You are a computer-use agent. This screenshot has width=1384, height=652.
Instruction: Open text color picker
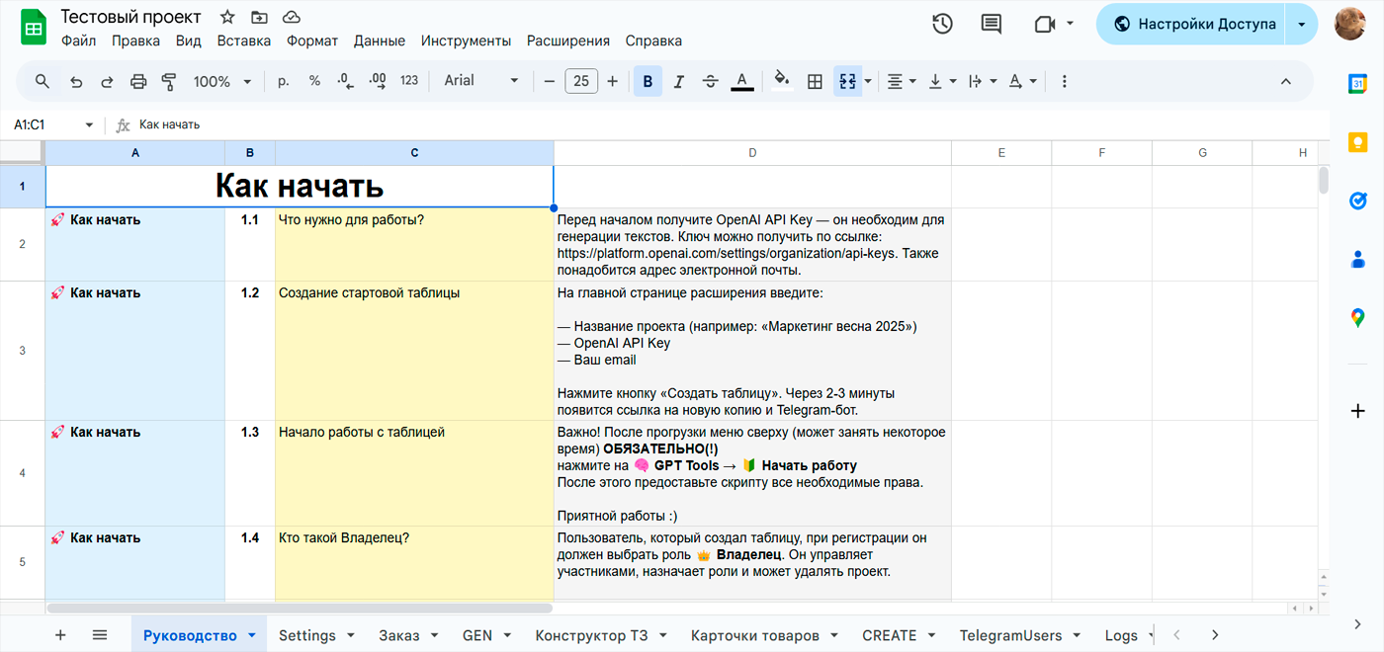coord(742,81)
